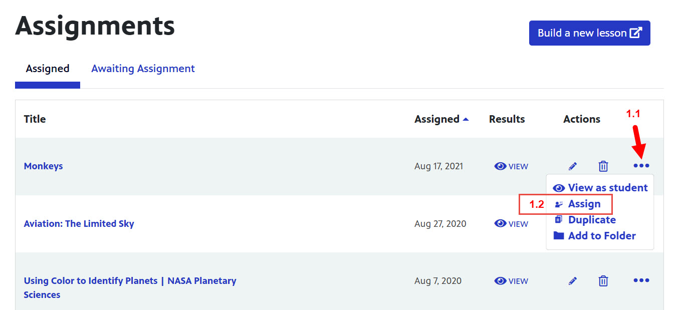The width and height of the screenshot is (683, 310).
Task: Open the Monkeys lesson link
Action: tap(44, 166)
